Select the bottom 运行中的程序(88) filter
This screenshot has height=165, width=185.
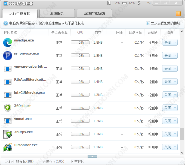(x=19, y=161)
